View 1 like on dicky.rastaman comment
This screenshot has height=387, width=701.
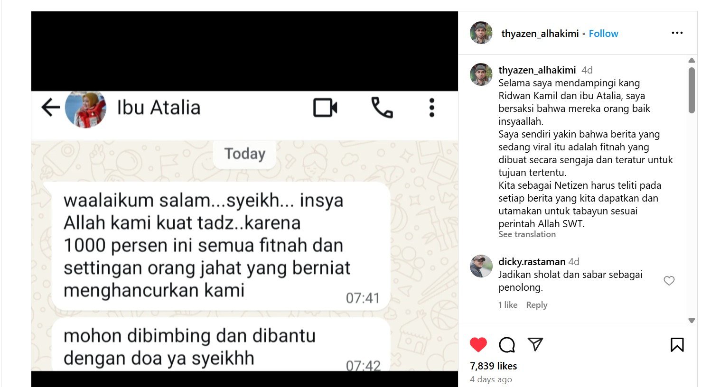tap(508, 305)
